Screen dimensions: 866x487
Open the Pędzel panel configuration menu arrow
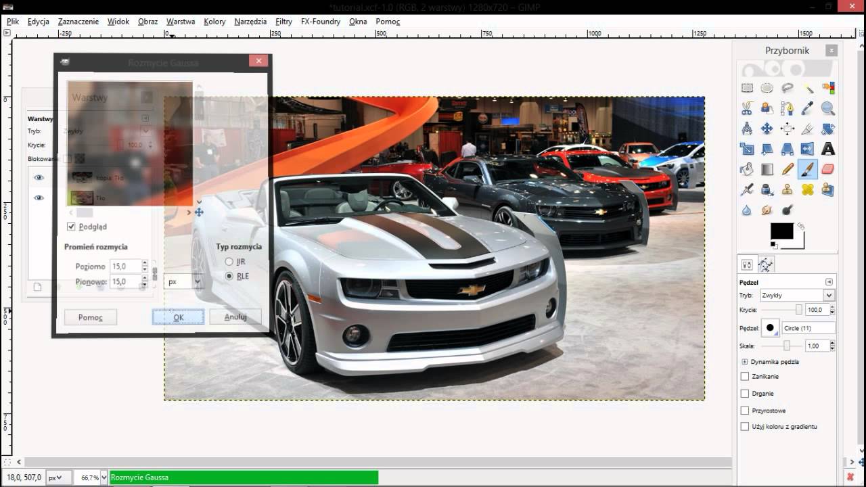click(829, 282)
